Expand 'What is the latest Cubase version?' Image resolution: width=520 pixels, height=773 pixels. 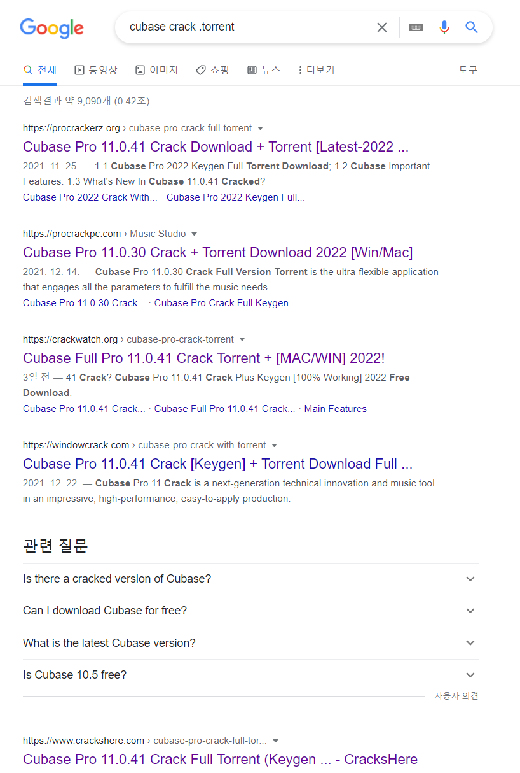tap(250, 643)
